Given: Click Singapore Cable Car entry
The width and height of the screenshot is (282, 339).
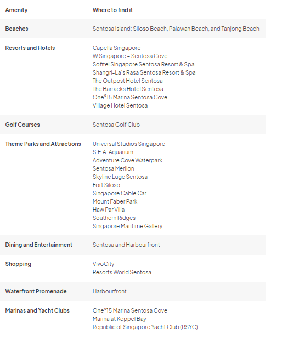Looking at the screenshot, I should pos(120,193).
